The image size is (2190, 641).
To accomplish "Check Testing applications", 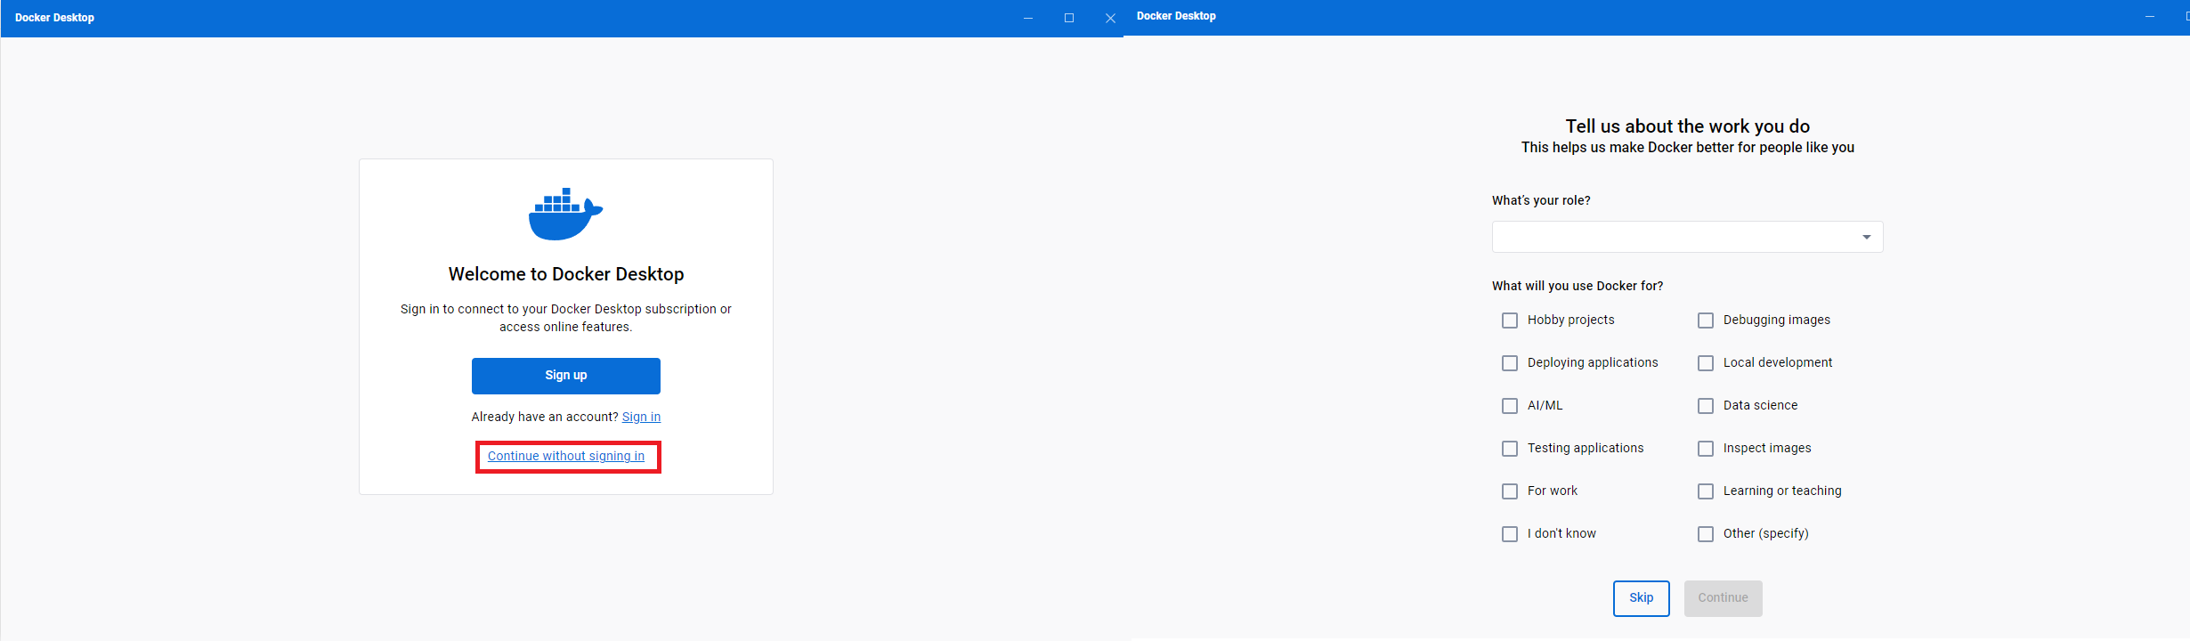I will (x=1510, y=449).
